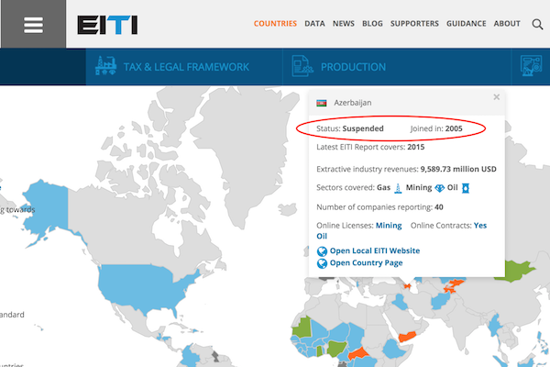Click globe icon beside Open Local EITI Website
Viewport: 550px width, 367px height.
[x=322, y=251]
